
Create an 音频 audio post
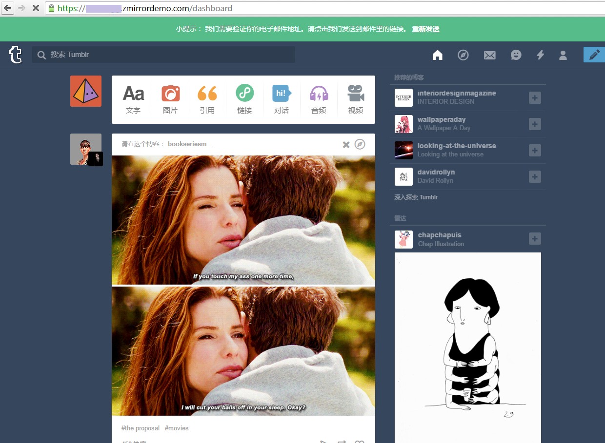(319, 99)
